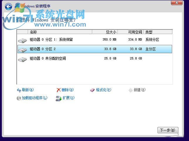
Task: Sort by the 可用空间 column header
Action: (x=131, y=32)
